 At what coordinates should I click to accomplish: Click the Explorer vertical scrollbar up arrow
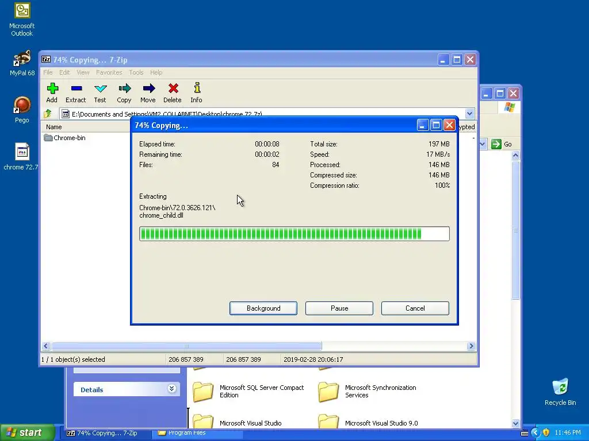(516, 155)
